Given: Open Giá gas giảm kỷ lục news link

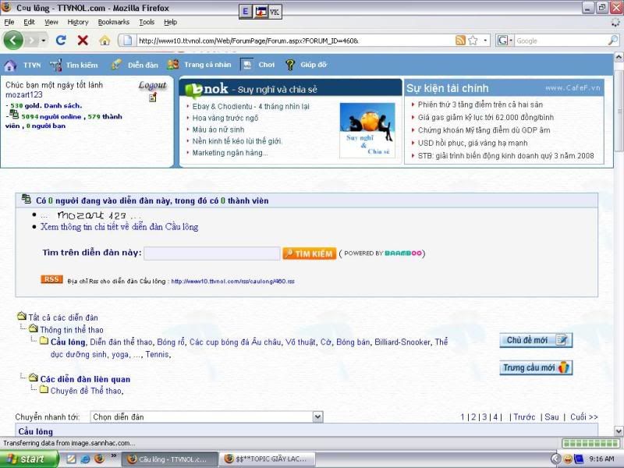Looking at the screenshot, I should pos(485,118).
